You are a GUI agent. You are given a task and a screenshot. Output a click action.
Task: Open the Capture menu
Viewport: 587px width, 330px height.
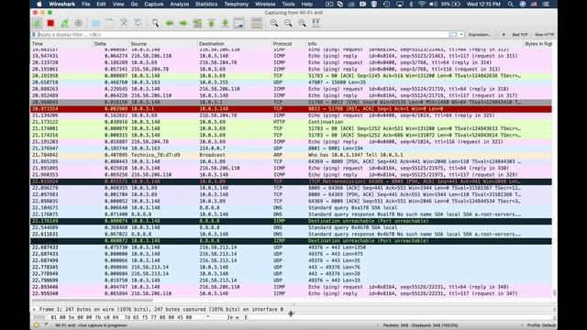coord(154,4)
